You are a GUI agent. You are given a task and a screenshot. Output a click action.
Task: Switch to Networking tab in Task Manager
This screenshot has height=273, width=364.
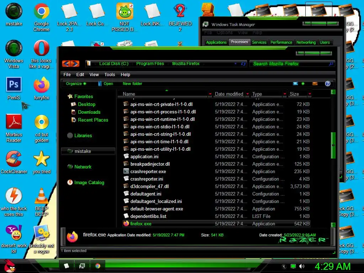306,42
